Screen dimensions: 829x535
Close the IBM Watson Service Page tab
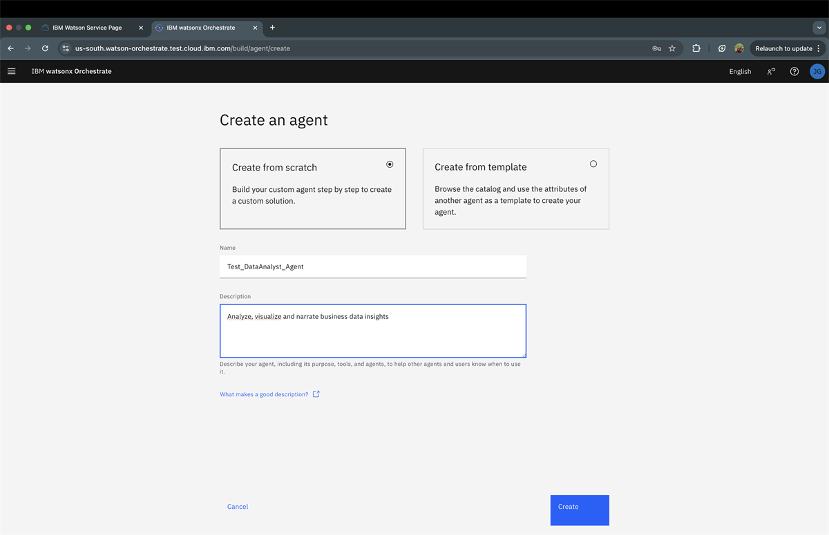pyautogui.click(x=141, y=28)
